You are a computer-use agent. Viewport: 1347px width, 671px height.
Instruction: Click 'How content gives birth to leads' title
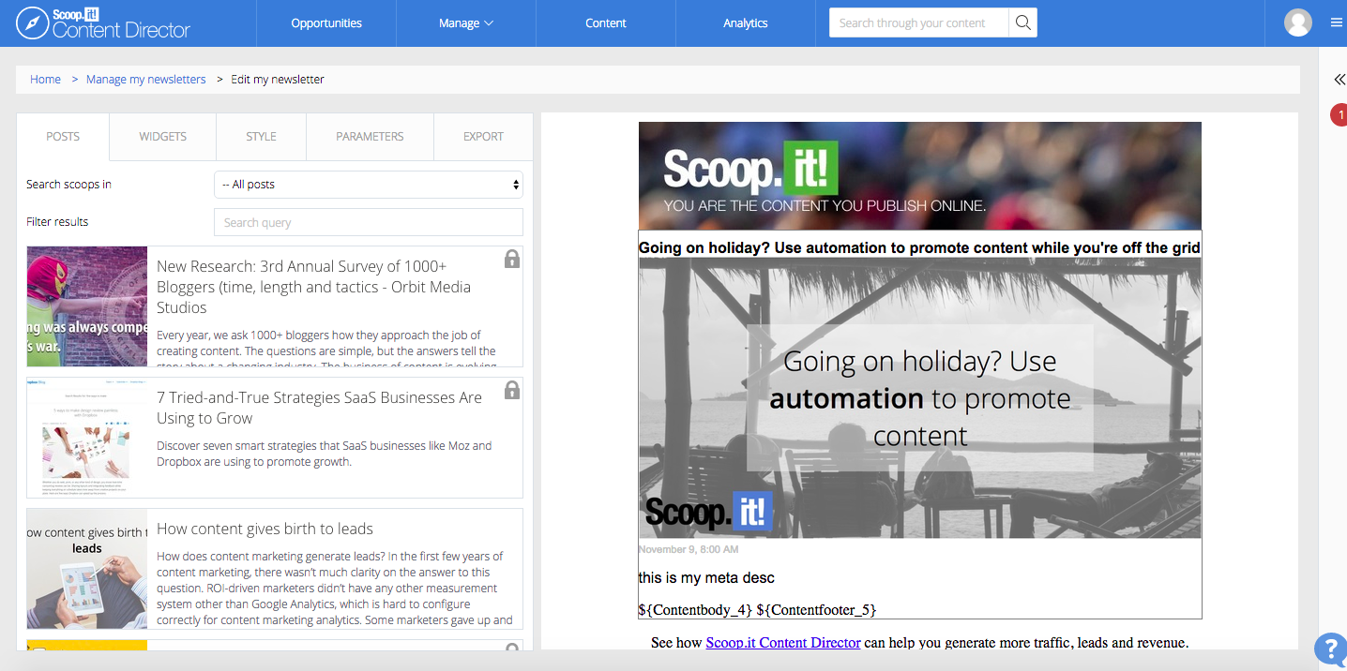265,529
